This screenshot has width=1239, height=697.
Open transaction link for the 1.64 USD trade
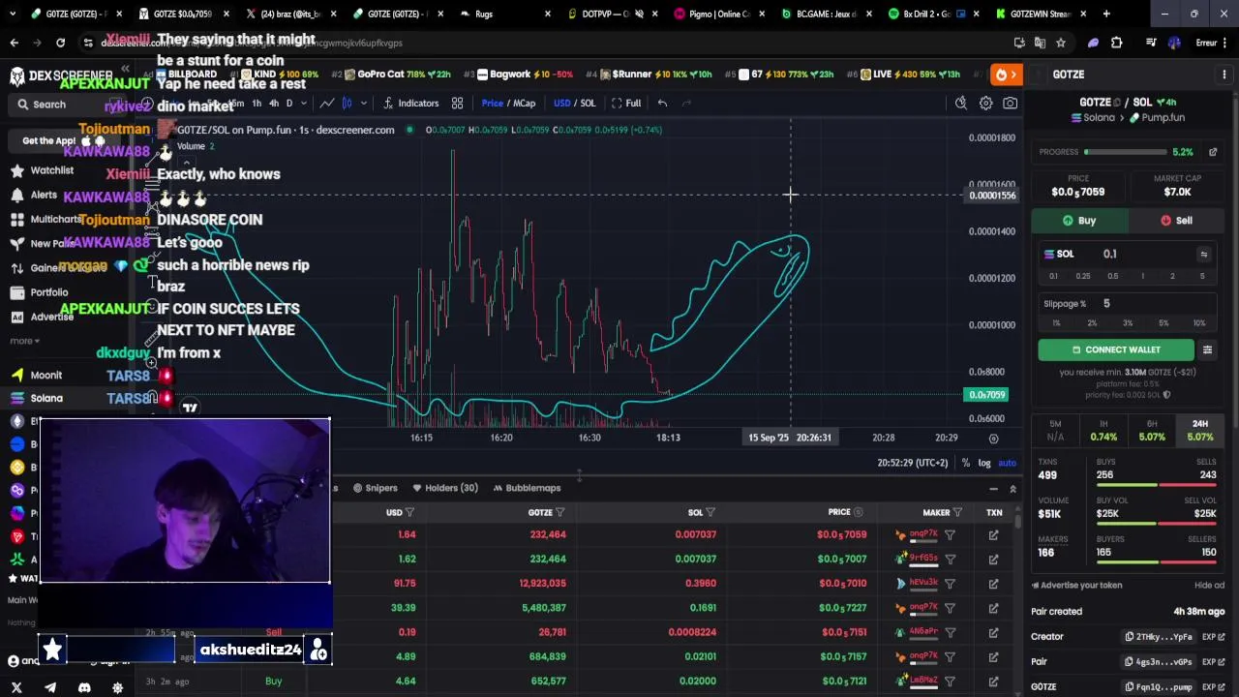pyautogui.click(x=993, y=534)
